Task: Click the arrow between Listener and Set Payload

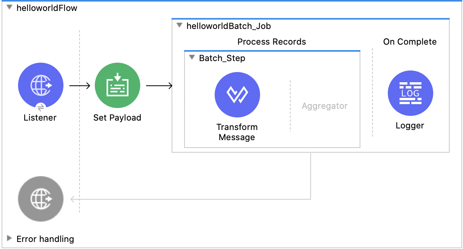Action: click(80, 86)
